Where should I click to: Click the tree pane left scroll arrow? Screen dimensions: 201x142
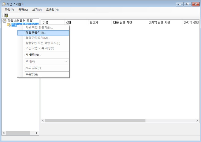point(4,133)
